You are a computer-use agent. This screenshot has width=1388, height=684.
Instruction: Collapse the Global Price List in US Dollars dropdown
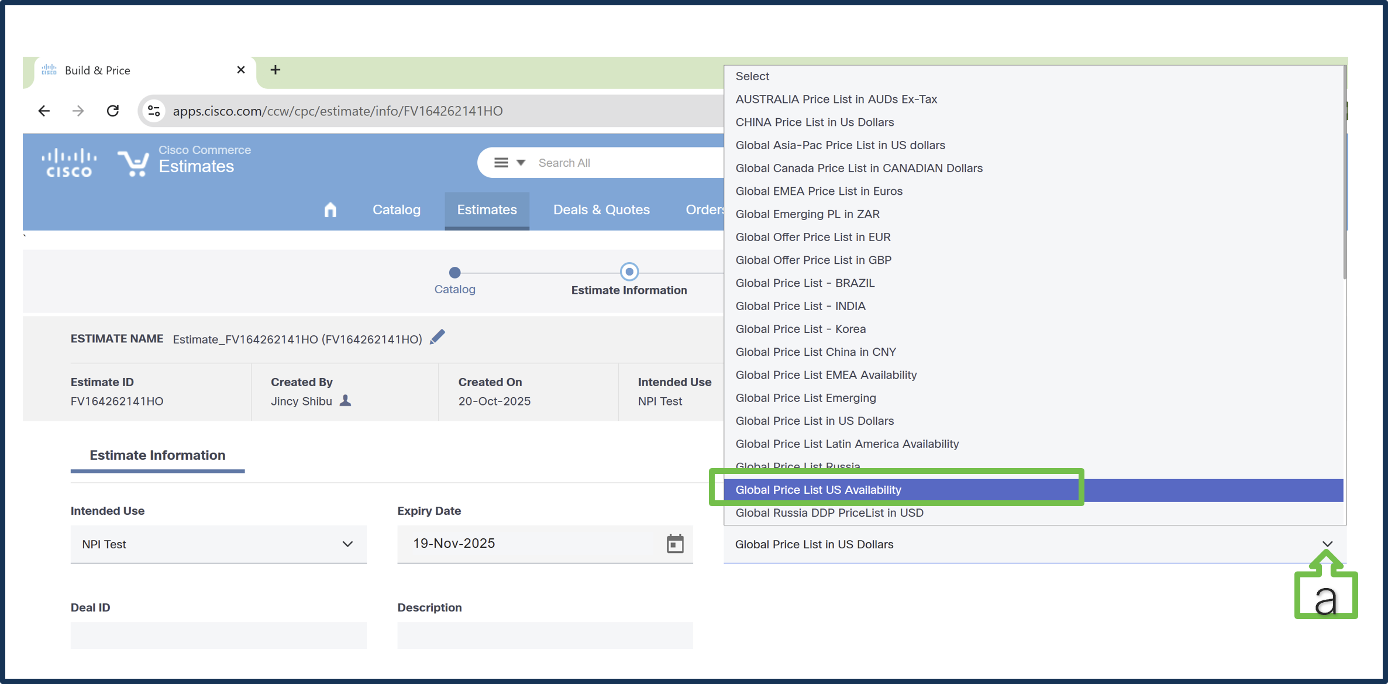click(x=1328, y=544)
